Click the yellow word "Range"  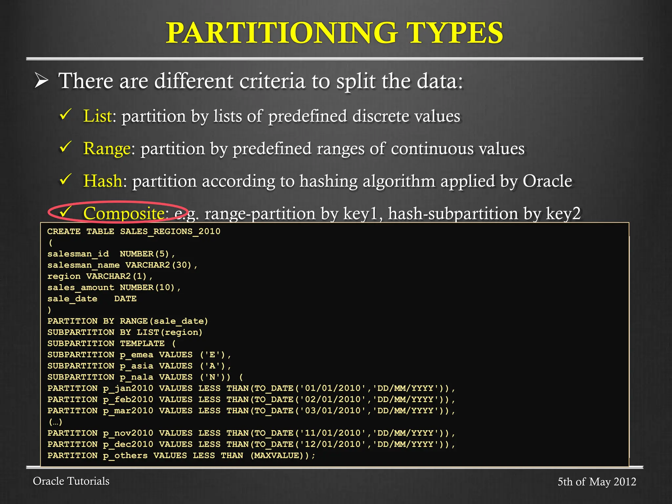click(107, 148)
